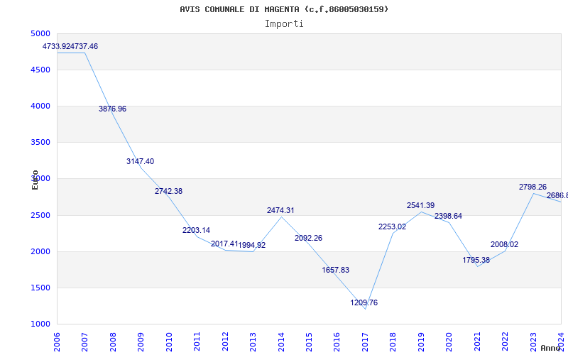Click the Anno axis label
The height and width of the screenshot is (355, 568).
[x=550, y=348]
